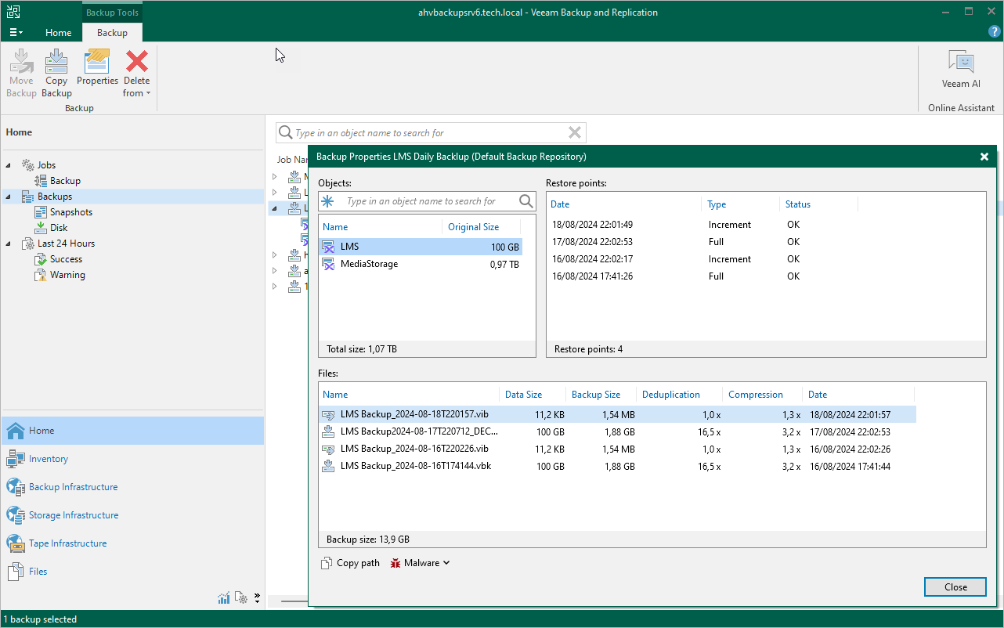The image size is (1004, 628).
Task: Switch to the Inventory view
Action: (x=49, y=459)
